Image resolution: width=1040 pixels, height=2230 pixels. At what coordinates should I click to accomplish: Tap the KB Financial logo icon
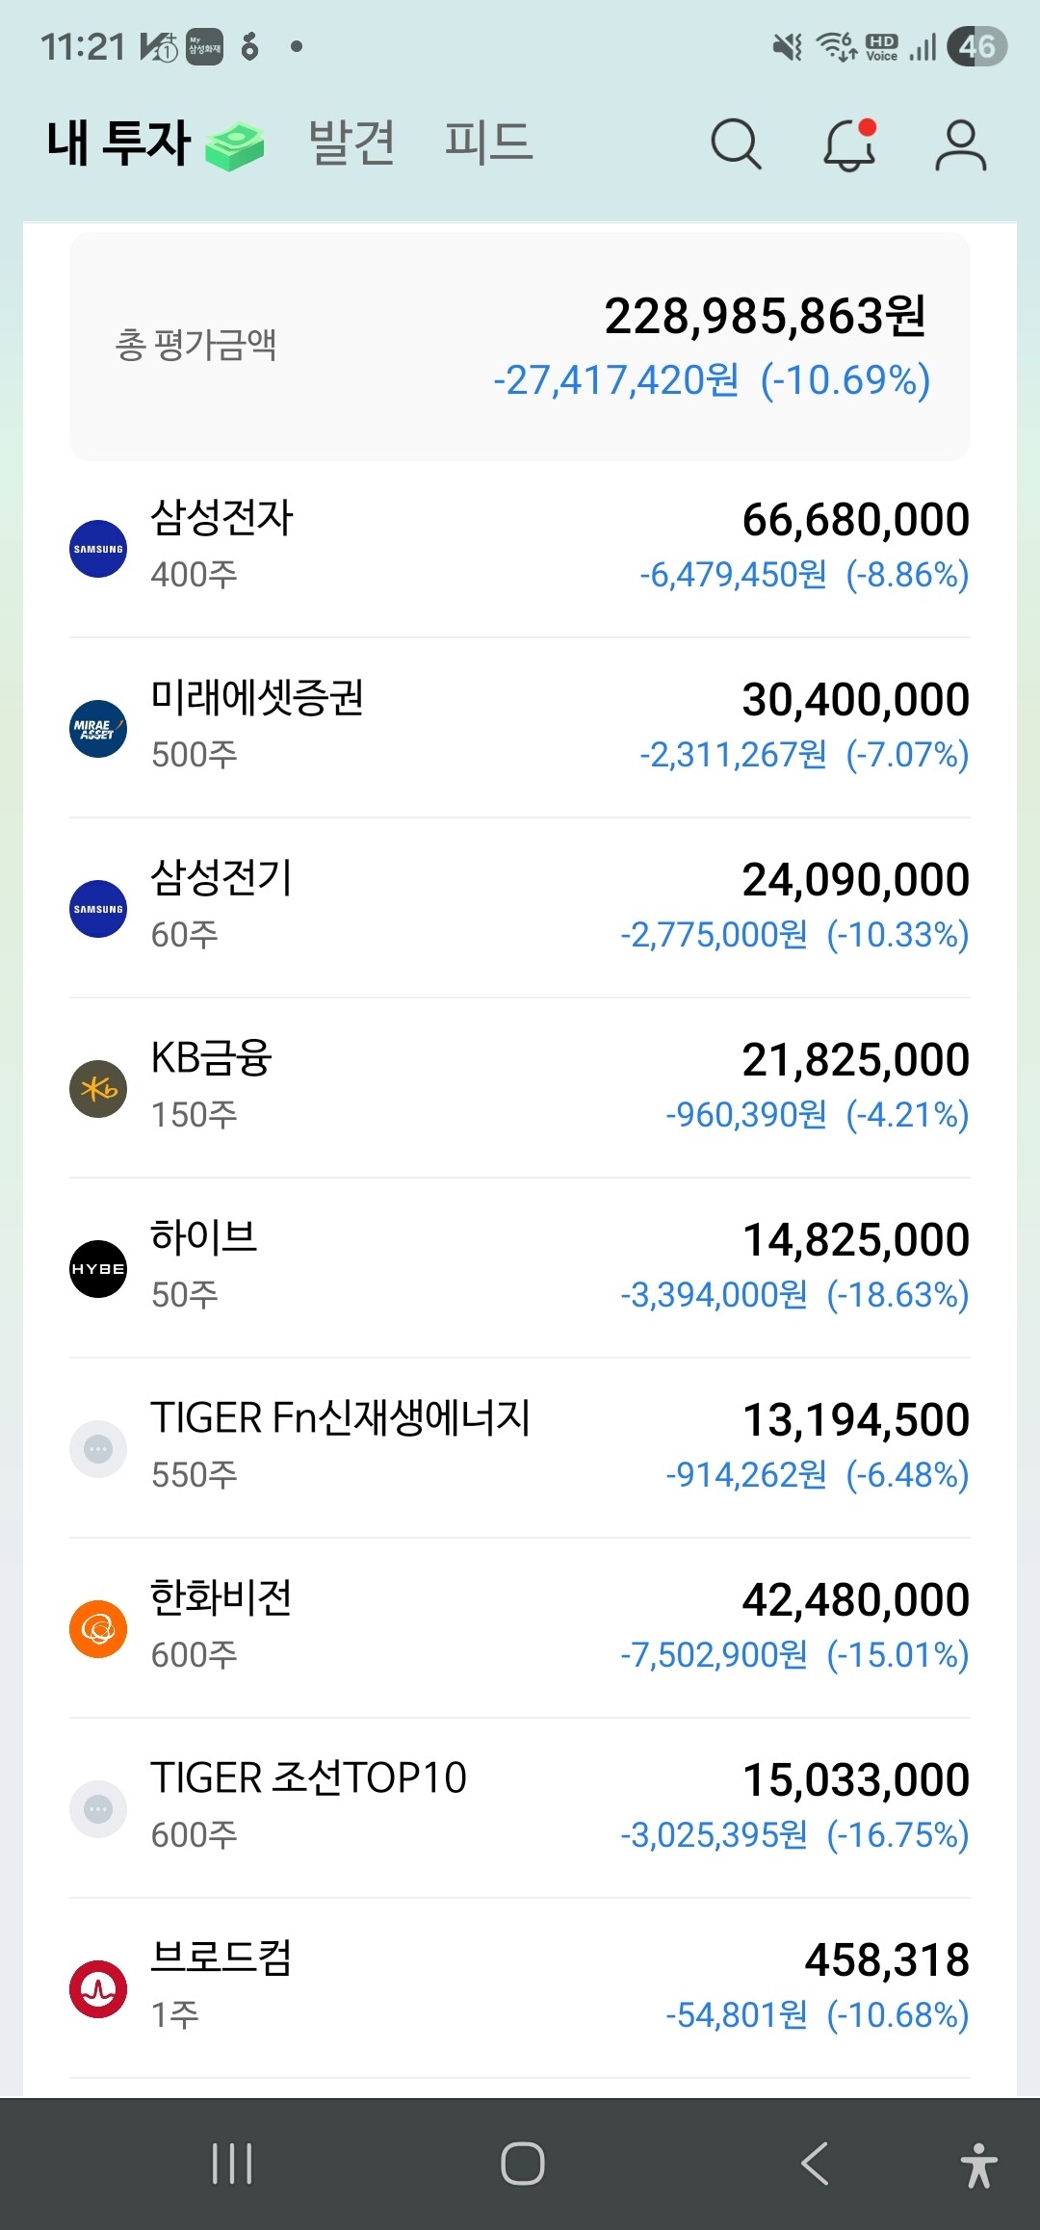(x=98, y=1089)
